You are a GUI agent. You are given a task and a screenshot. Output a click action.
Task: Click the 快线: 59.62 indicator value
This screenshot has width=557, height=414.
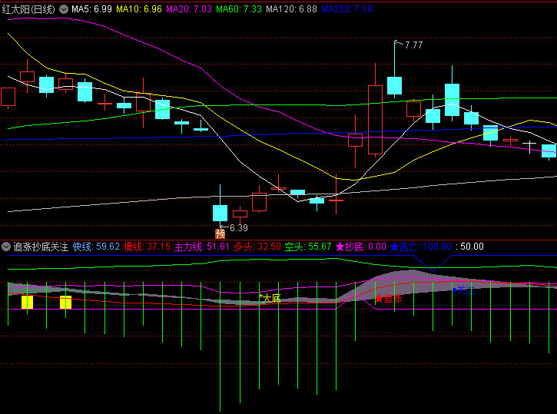(x=96, y=247)
